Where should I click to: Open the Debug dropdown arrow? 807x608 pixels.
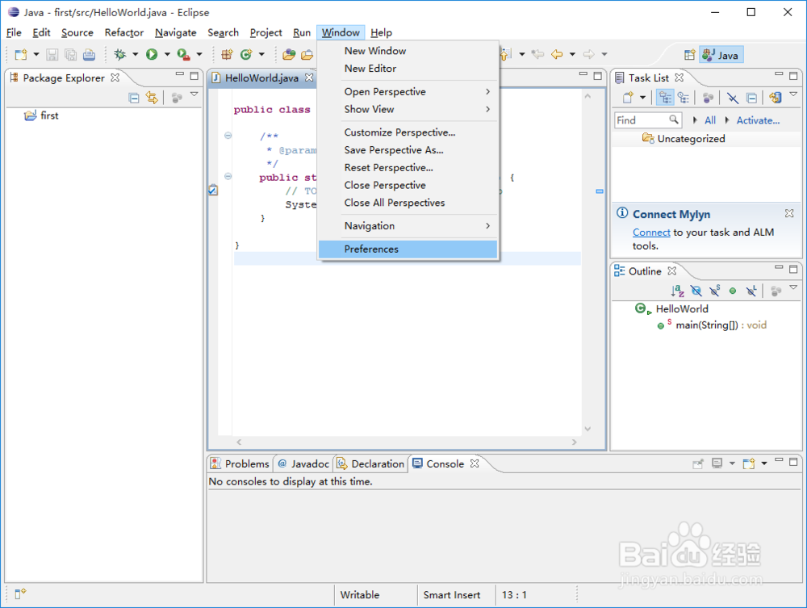point(135,54)
